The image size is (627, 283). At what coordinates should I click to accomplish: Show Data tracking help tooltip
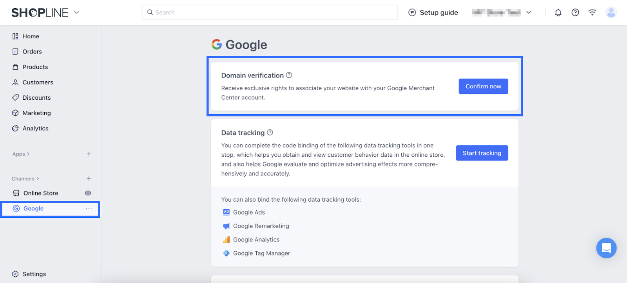(x=270, y=133)
